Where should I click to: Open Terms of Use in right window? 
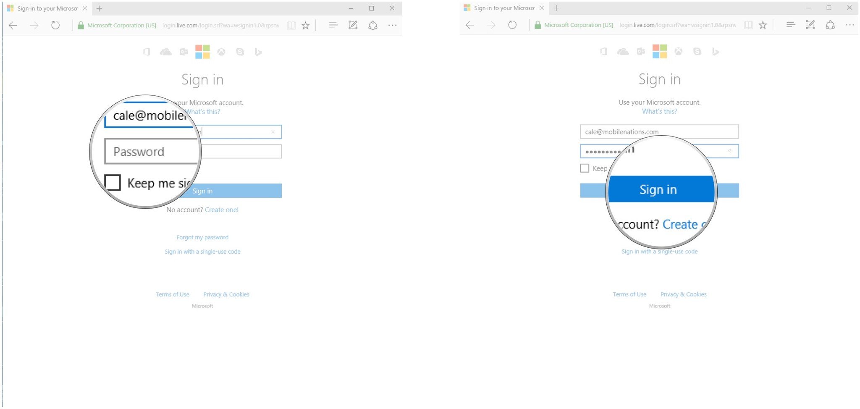629,294
